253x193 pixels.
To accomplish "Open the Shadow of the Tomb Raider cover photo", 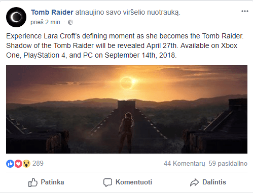I will tap(127, 109).
